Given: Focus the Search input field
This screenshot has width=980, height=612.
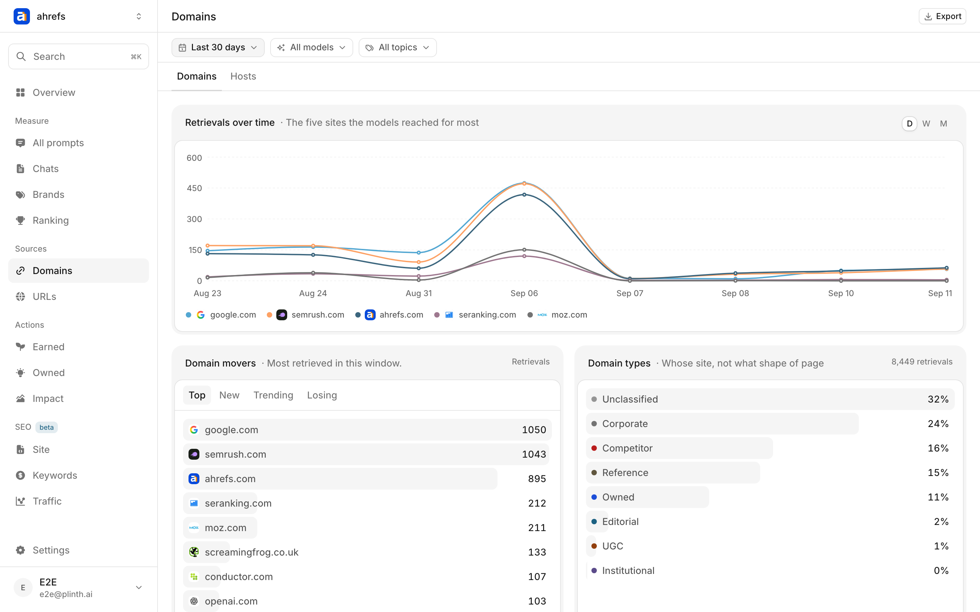Looking at the screenshot, I should (79, 57).
